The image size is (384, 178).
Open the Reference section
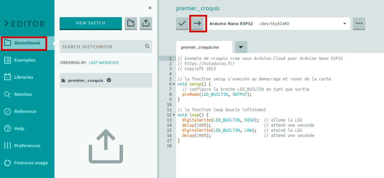[x=25, y=111]
